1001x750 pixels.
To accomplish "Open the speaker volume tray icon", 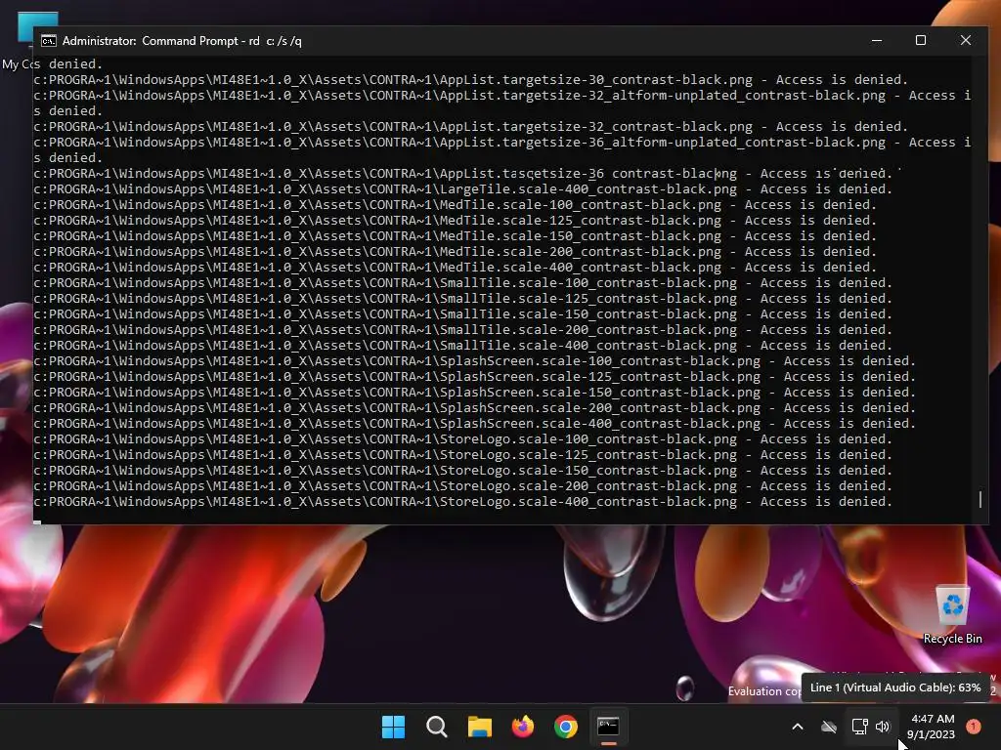I will [883, 727].
